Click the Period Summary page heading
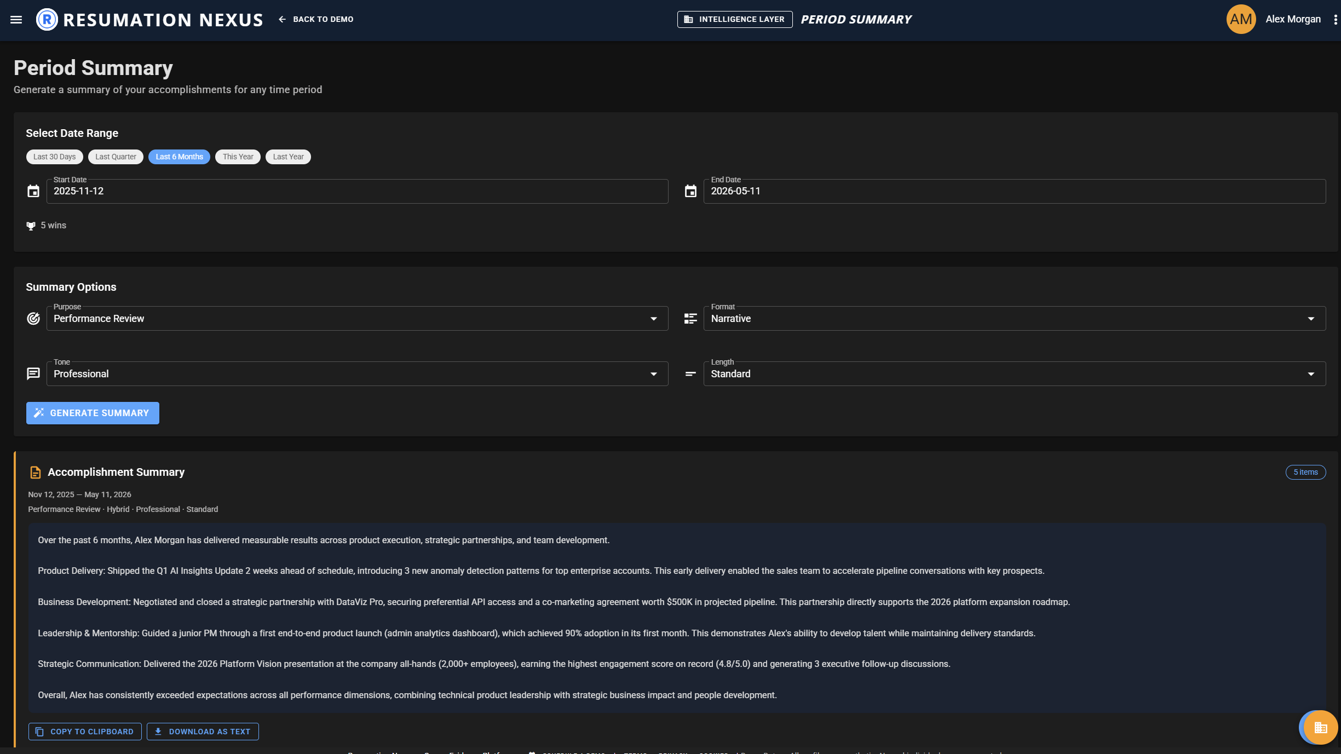Image resolution: width=1341 pixels, height=754 pixels. tap(93, 68)
